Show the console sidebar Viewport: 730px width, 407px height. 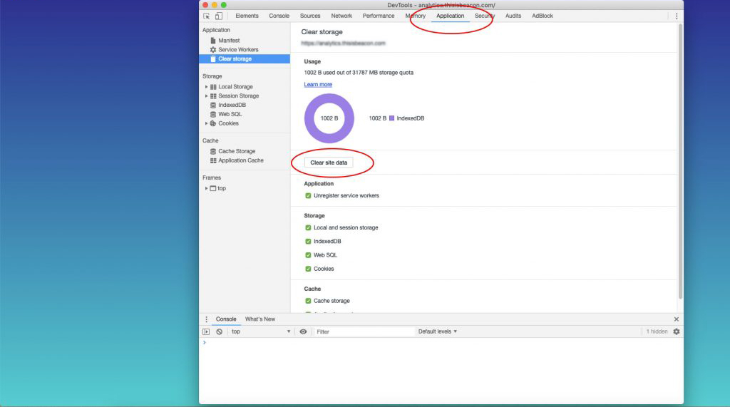pos(206,331)
